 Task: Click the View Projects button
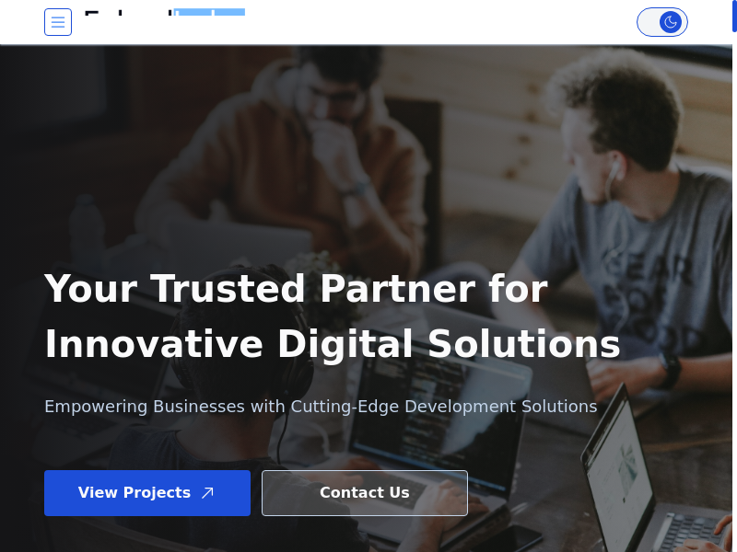[x=147, y=493]
